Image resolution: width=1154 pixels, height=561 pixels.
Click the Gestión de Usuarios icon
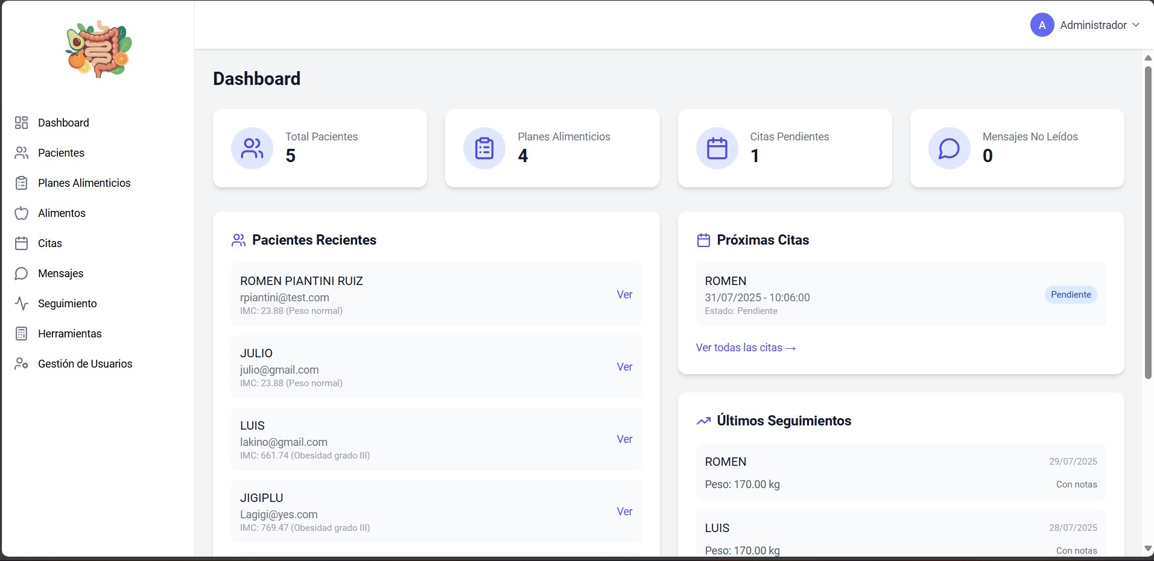pyautogui.click(x=21, y=364)
